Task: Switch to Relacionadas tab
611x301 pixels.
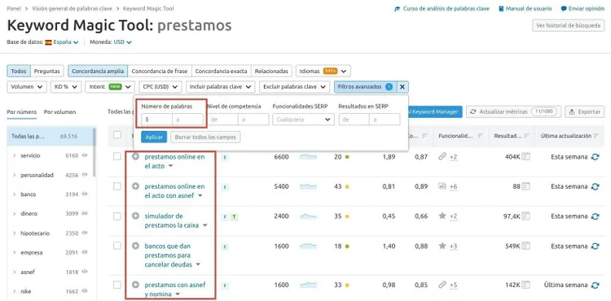Action: [x=271, y=71]
